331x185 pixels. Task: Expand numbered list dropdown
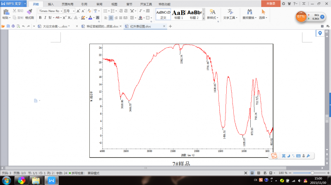pos(116,11)
